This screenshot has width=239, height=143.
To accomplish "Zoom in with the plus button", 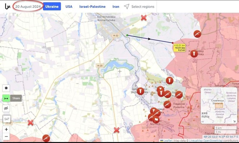I will (6, 129).
